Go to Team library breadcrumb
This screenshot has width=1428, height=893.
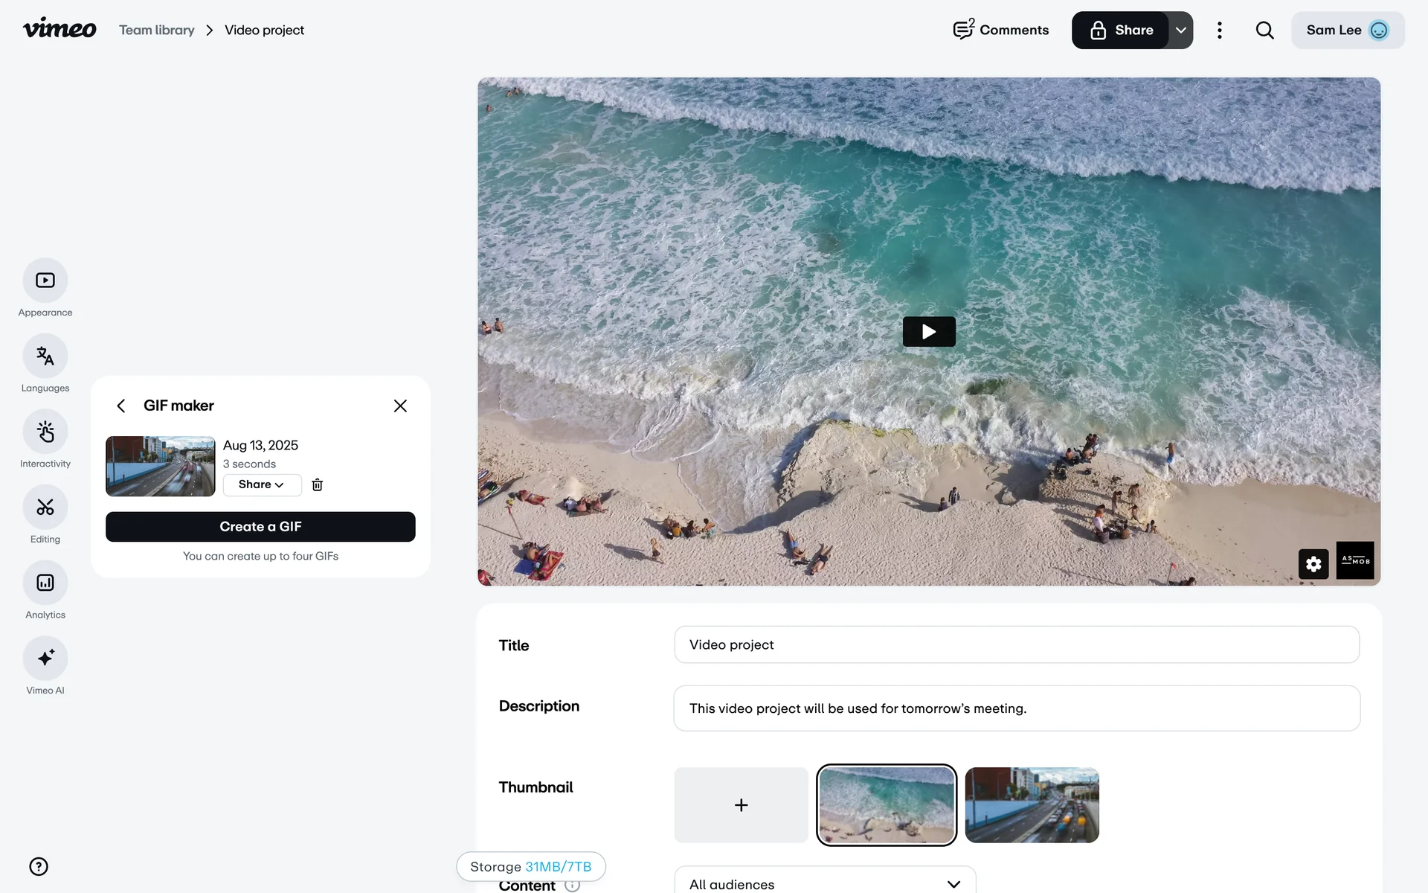coord(157,31)
